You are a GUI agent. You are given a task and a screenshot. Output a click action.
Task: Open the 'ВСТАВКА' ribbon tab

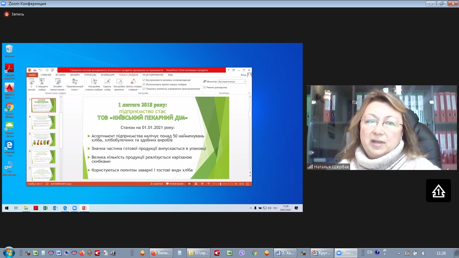click(x=60, y=75)
